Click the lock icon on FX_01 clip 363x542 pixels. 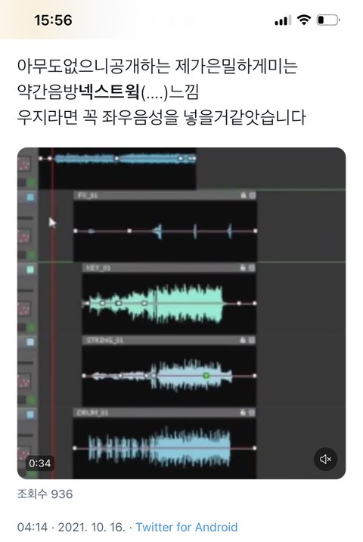click(244, 195)
